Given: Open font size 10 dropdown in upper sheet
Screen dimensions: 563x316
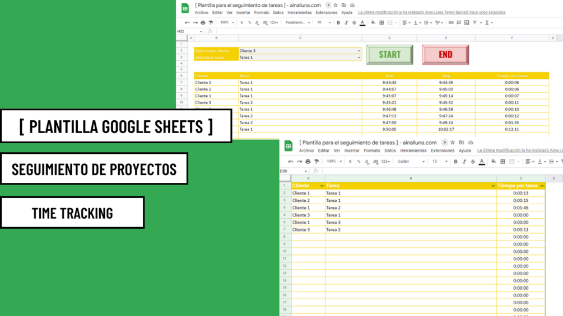Looking at the screenshot, I should click(324, 22).
